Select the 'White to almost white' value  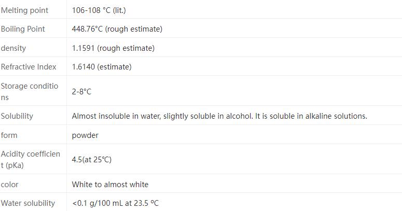pos(110,185)
